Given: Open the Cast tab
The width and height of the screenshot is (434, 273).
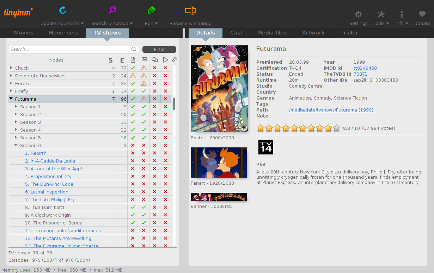Looking at the screenshot, I should [x=236, y=33].
